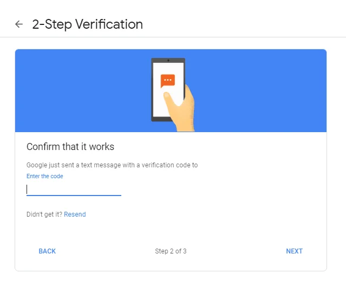Viewport: 346px width, 293px height.
Task: Click the back arrow beside 2-Step Verification
Action: click(19, 24)
